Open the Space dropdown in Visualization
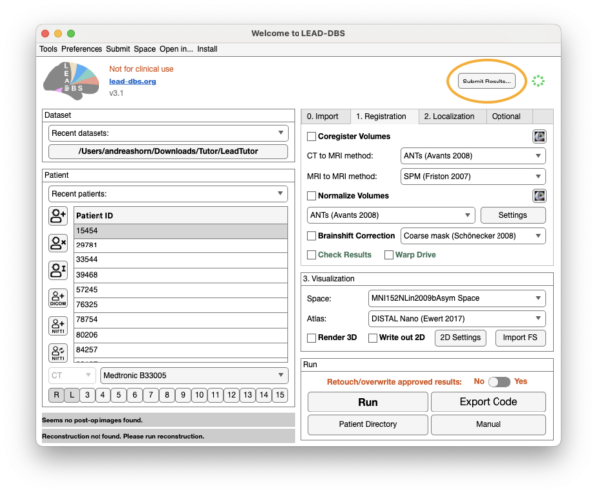 point(457,298)
